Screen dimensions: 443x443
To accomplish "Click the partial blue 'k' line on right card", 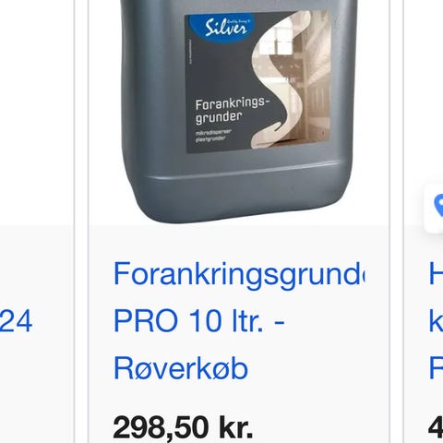I will (437, 320).
